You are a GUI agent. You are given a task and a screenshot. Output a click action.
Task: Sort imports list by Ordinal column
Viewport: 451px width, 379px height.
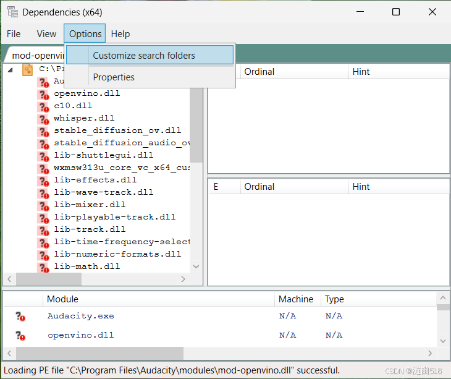click(295, 71)
